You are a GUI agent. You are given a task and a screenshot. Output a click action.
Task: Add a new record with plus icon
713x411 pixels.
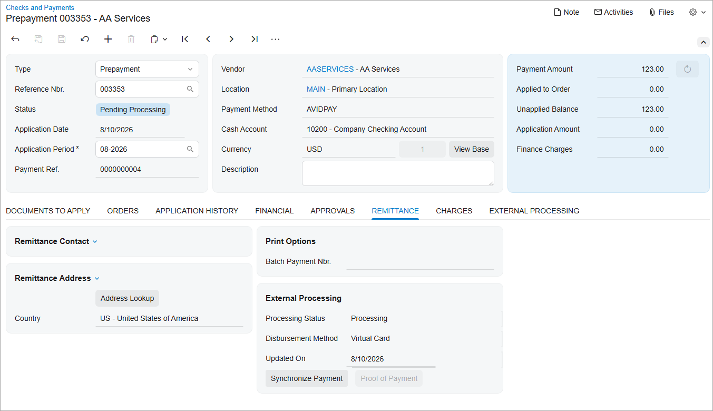[108, 39]
